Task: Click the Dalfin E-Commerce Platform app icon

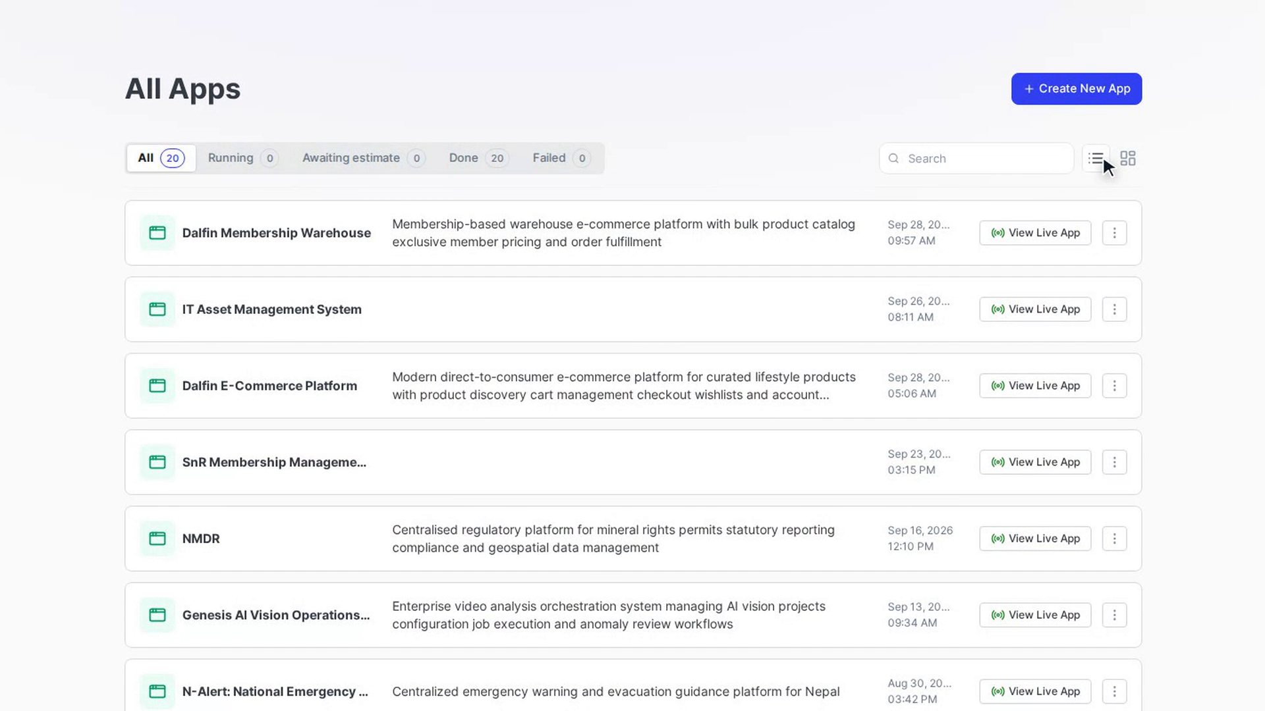Action: click(x=157, y=386)
